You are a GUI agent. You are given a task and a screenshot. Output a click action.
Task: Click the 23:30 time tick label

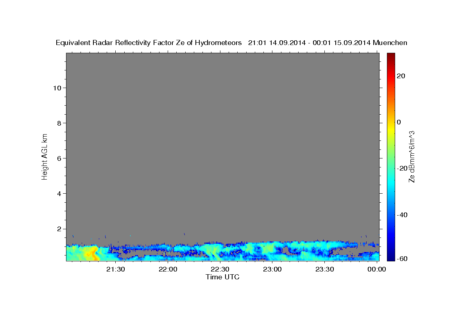(325, 269)
